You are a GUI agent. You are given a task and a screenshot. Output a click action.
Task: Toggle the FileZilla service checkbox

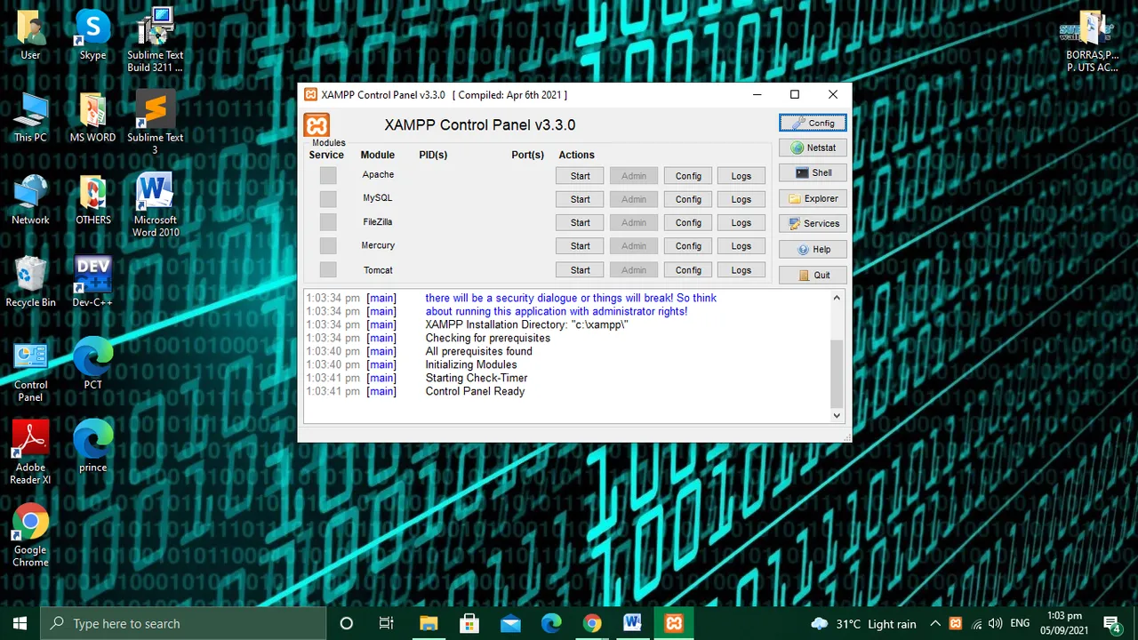(328, 222)
